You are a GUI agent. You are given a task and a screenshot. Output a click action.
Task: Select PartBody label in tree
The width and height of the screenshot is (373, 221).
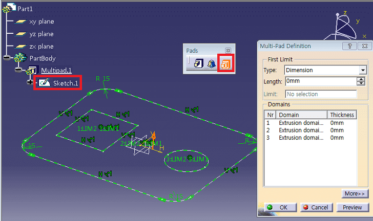(x=43, y=58)
